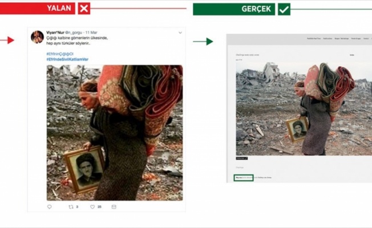Click the reply speech-bubble icon under the tweet

click(49, 207)
